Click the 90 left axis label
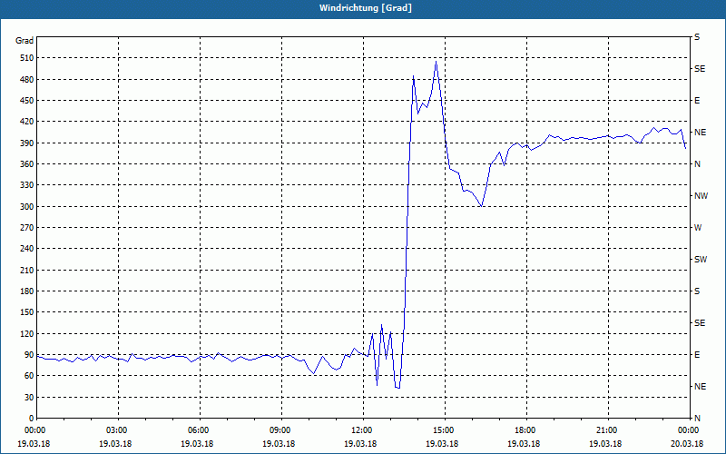The height and width of the screenshot is (454, 726). 29,355
